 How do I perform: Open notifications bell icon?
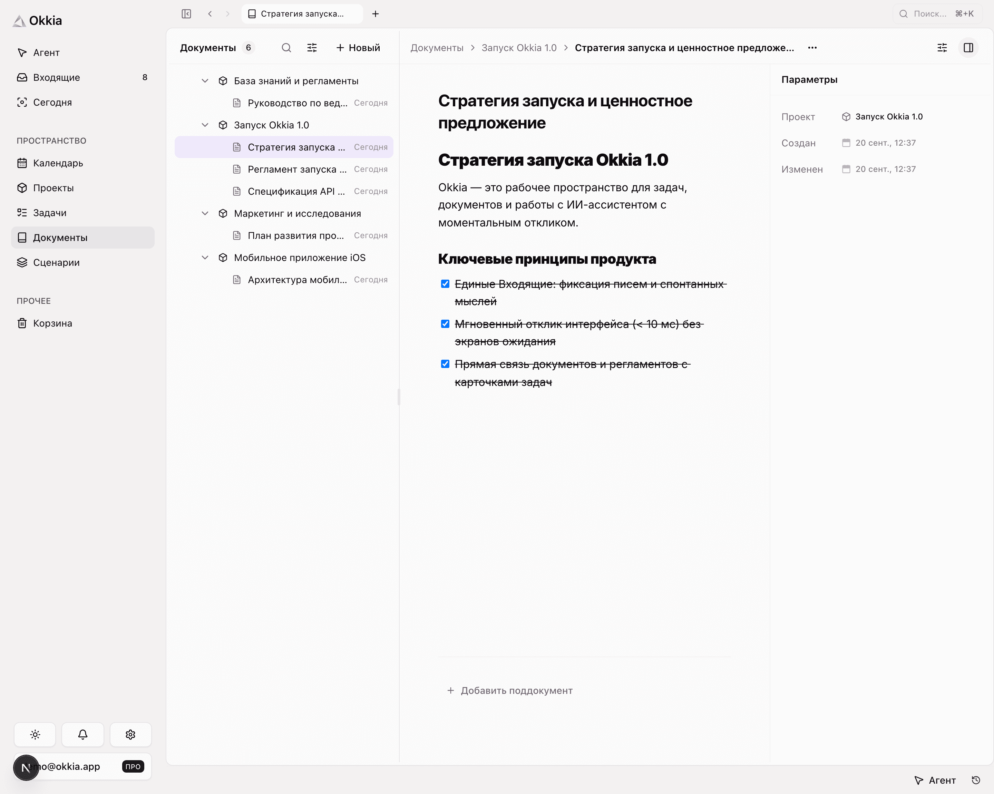[x=82, y=735]
